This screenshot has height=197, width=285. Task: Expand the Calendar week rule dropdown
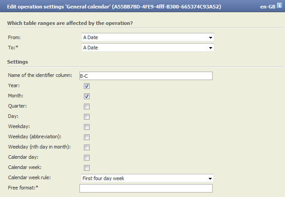[147, 178]
